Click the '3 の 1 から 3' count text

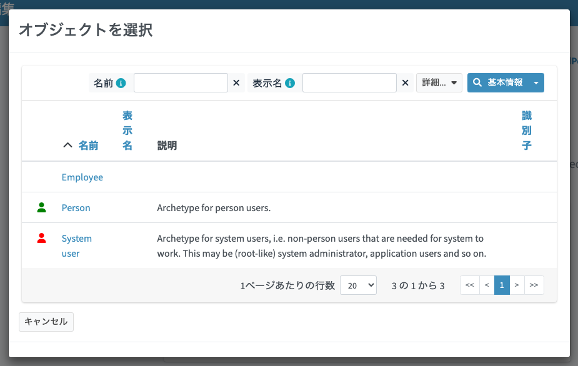pos(418,285)
